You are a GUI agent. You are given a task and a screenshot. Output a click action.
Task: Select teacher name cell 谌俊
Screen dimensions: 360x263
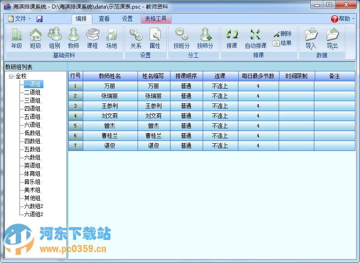[110, 146]
